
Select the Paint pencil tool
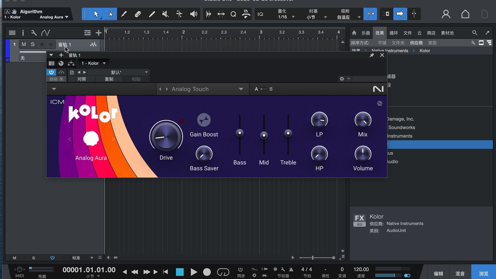[152, 14]
